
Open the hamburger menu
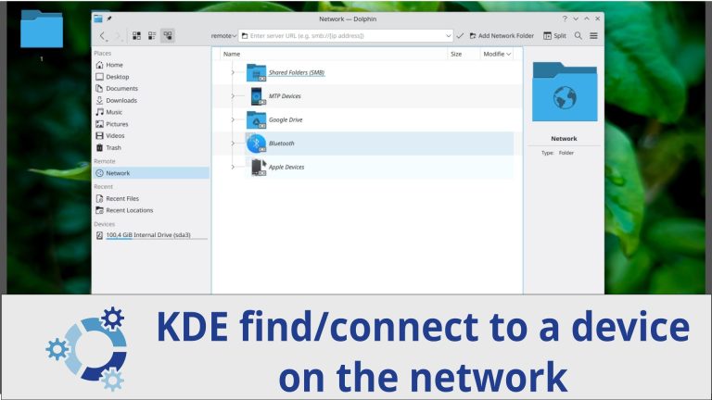click(593, 36)
